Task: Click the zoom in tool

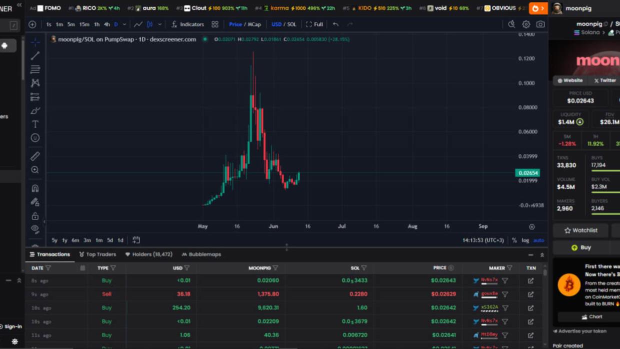Action: tap(35, 170)
